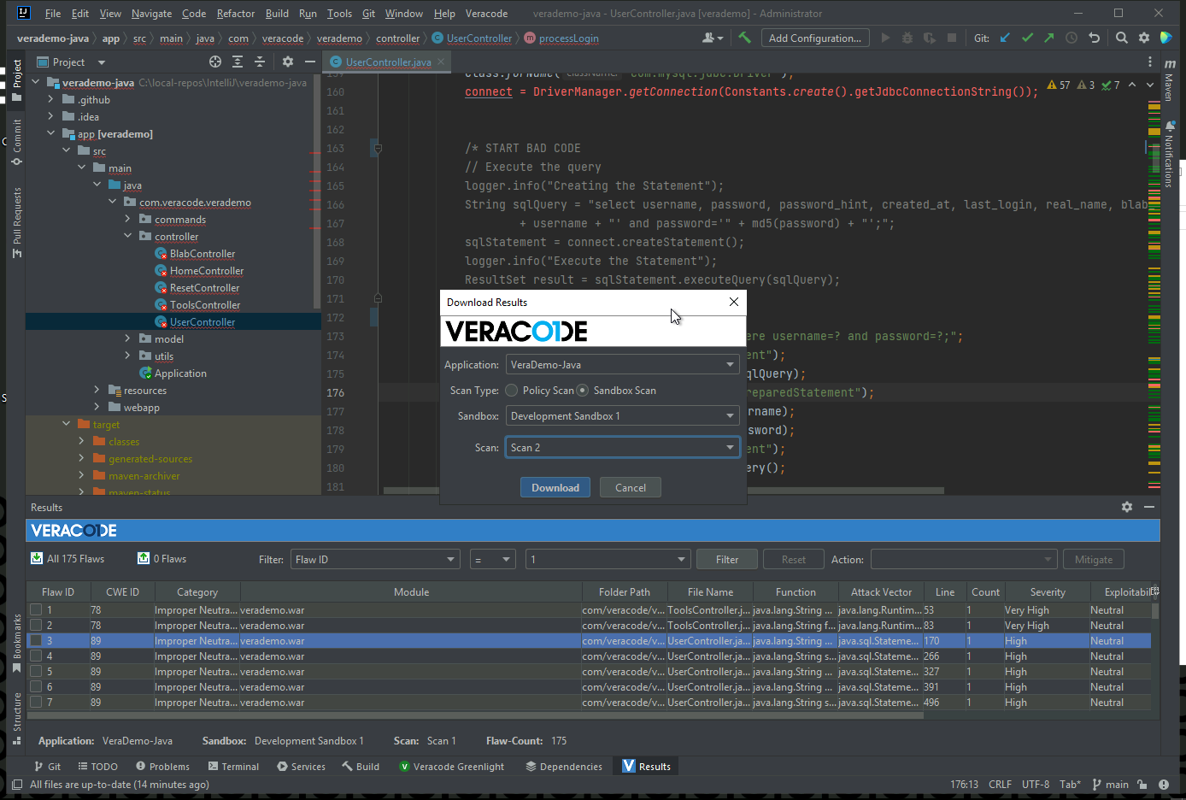Click the Filter button
The width and height of the screenshot is (1186, 800).
click(x=727, y=559)
